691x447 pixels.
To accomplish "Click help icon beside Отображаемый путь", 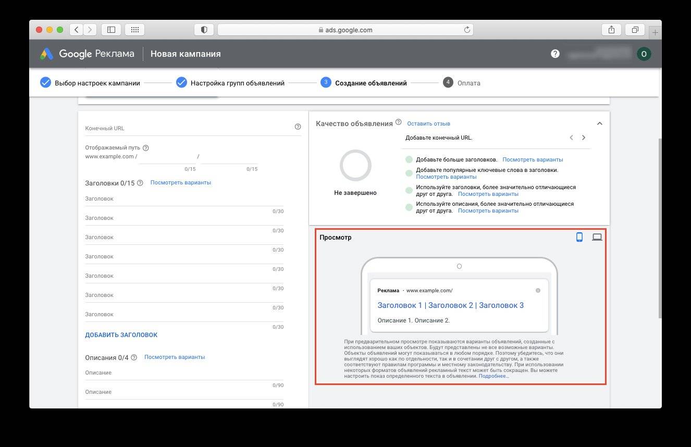I will (x=146, y=148).
